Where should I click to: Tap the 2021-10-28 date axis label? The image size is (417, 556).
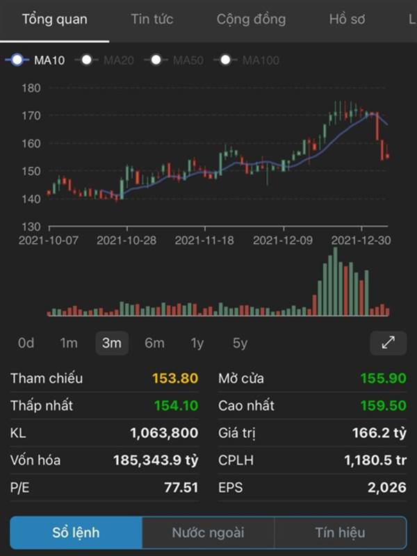pos(126,240)
